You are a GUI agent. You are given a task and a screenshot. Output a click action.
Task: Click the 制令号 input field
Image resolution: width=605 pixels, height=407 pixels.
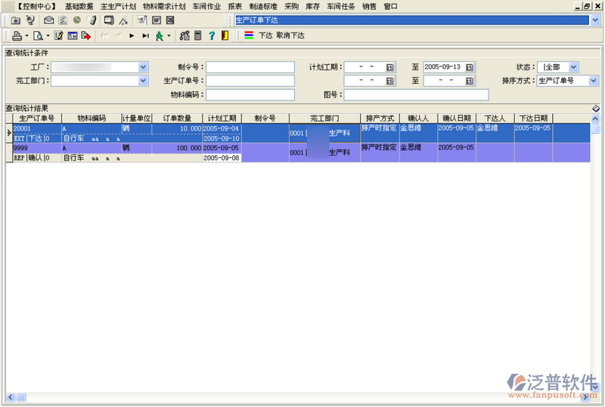click(250, 67)
